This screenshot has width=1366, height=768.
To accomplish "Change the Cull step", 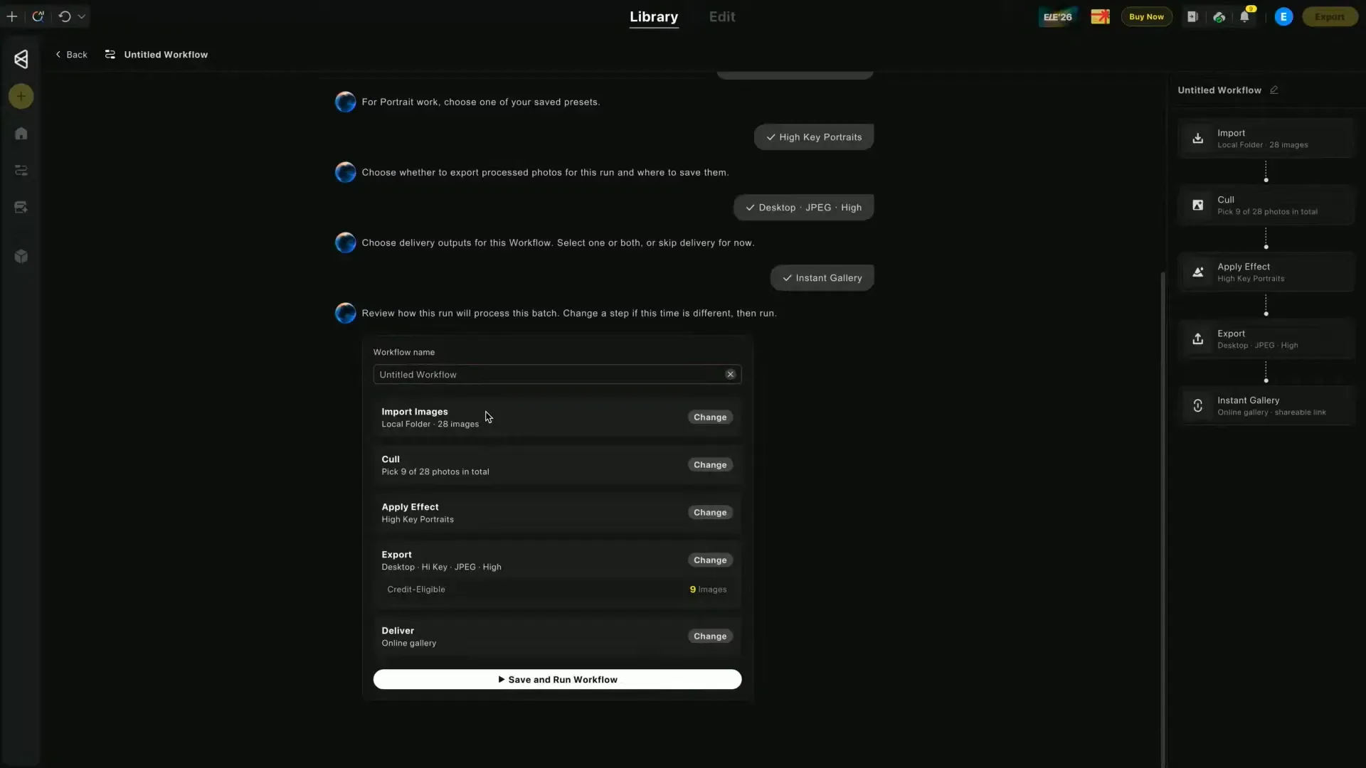I will 710,464.
